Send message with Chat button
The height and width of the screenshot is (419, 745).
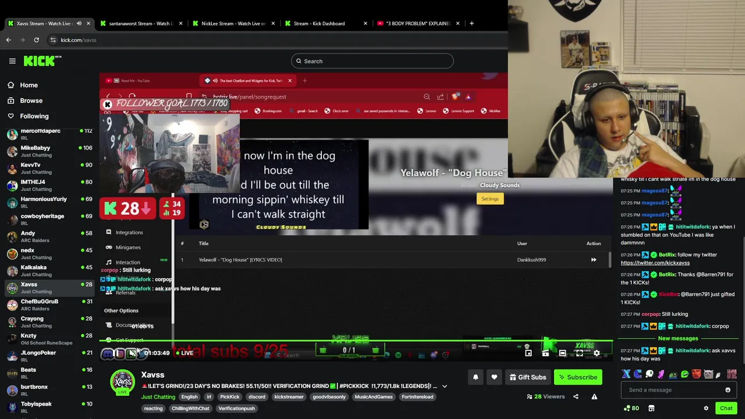coord(726,408)
